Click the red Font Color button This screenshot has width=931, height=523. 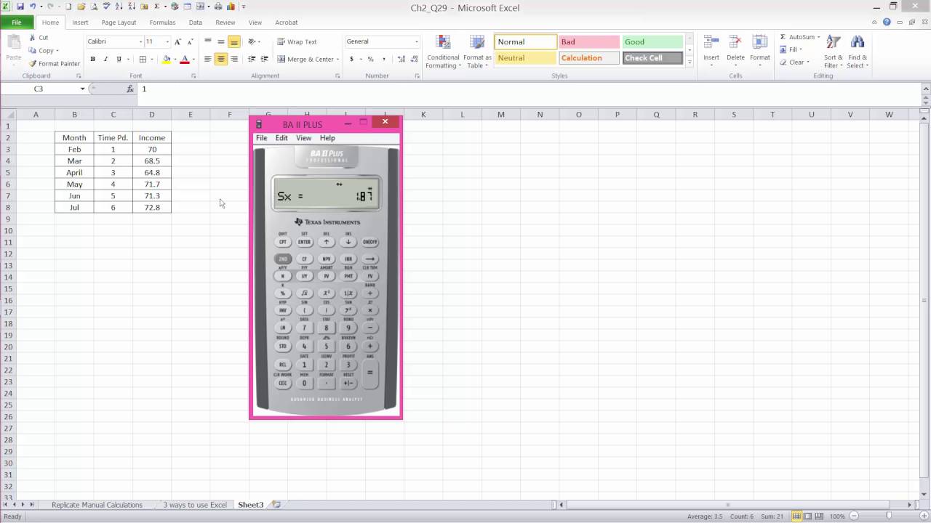click(x=185, y=60)
